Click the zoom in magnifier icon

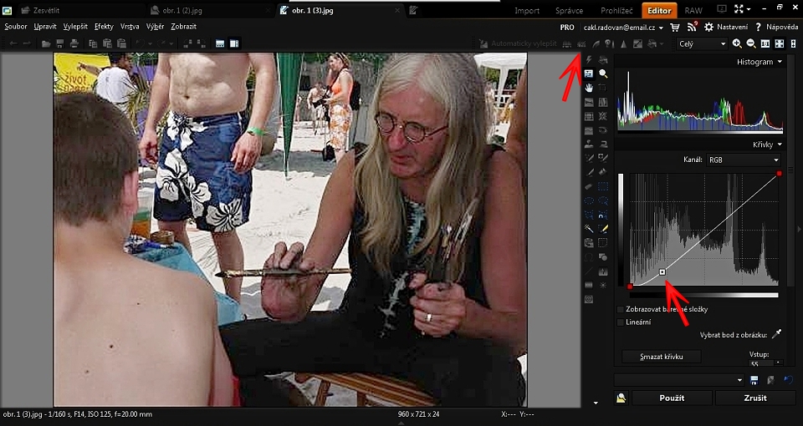tap(737, 43)
